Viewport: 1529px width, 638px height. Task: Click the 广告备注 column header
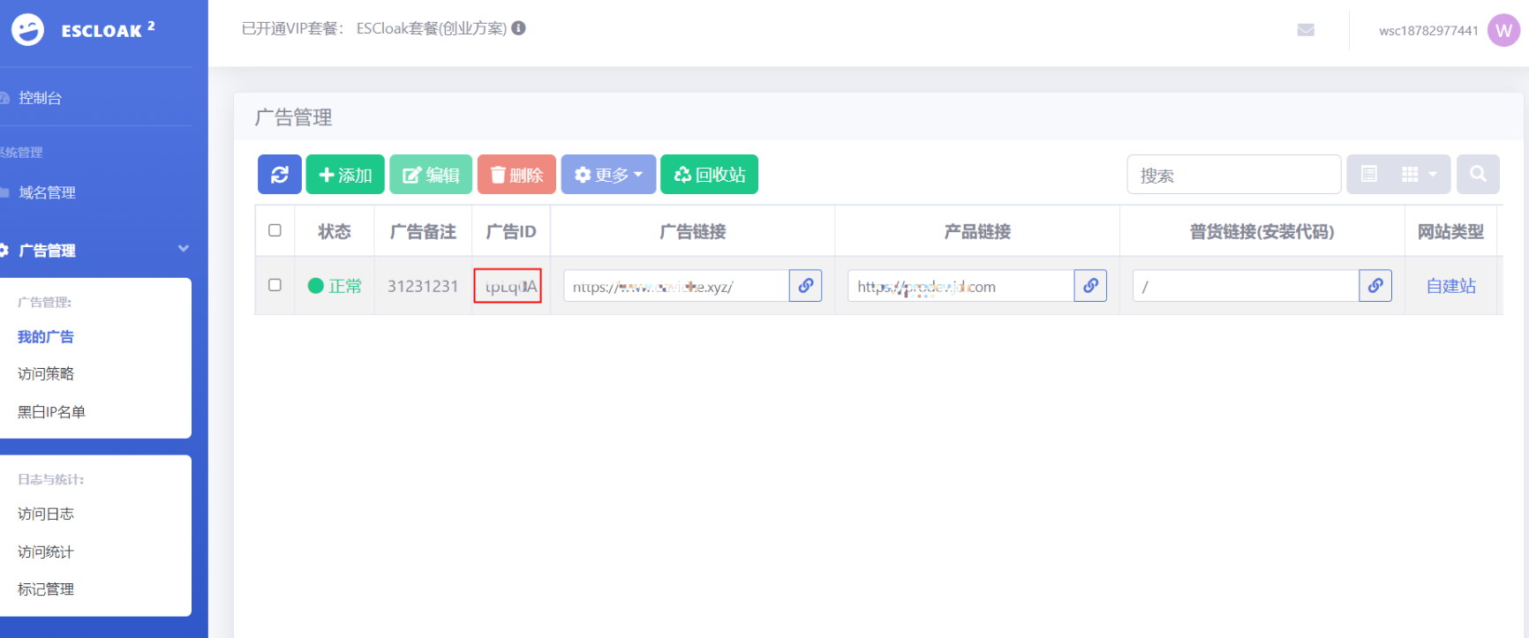point(423,231)
